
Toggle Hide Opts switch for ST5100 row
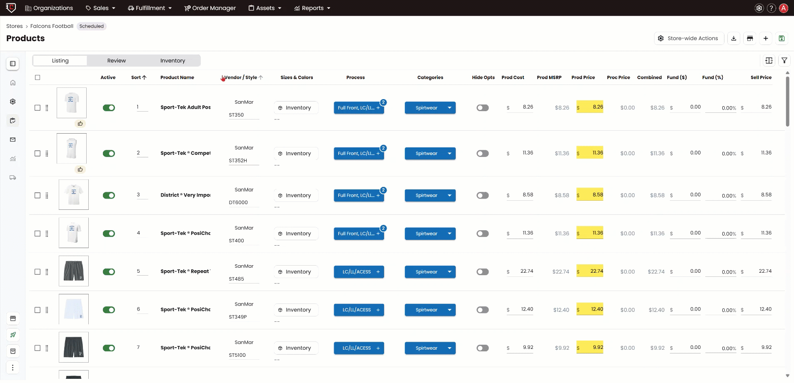(x=482, y=348)
